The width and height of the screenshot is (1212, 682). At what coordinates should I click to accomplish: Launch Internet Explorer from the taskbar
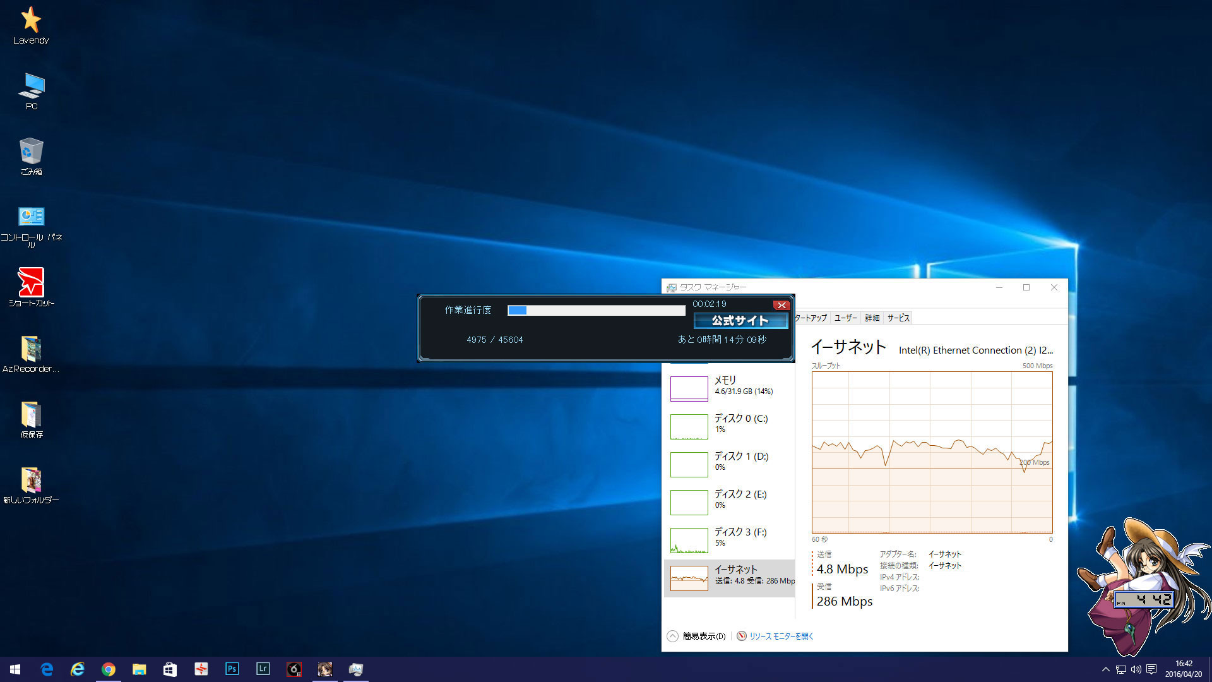click(x=78, y=669)
